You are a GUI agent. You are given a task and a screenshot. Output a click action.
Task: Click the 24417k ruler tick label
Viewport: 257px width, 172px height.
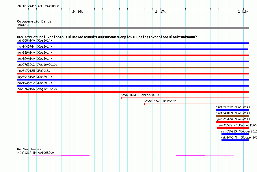[x=160, y=12]
